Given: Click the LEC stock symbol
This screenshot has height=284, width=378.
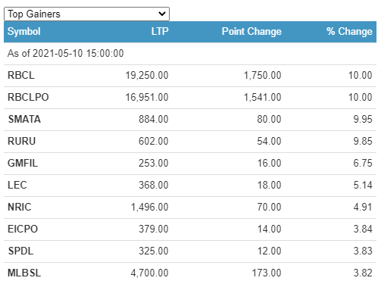Looking at the screenshot, I should click(17, 185).
